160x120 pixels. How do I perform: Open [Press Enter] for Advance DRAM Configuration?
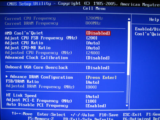pos(101,77)
